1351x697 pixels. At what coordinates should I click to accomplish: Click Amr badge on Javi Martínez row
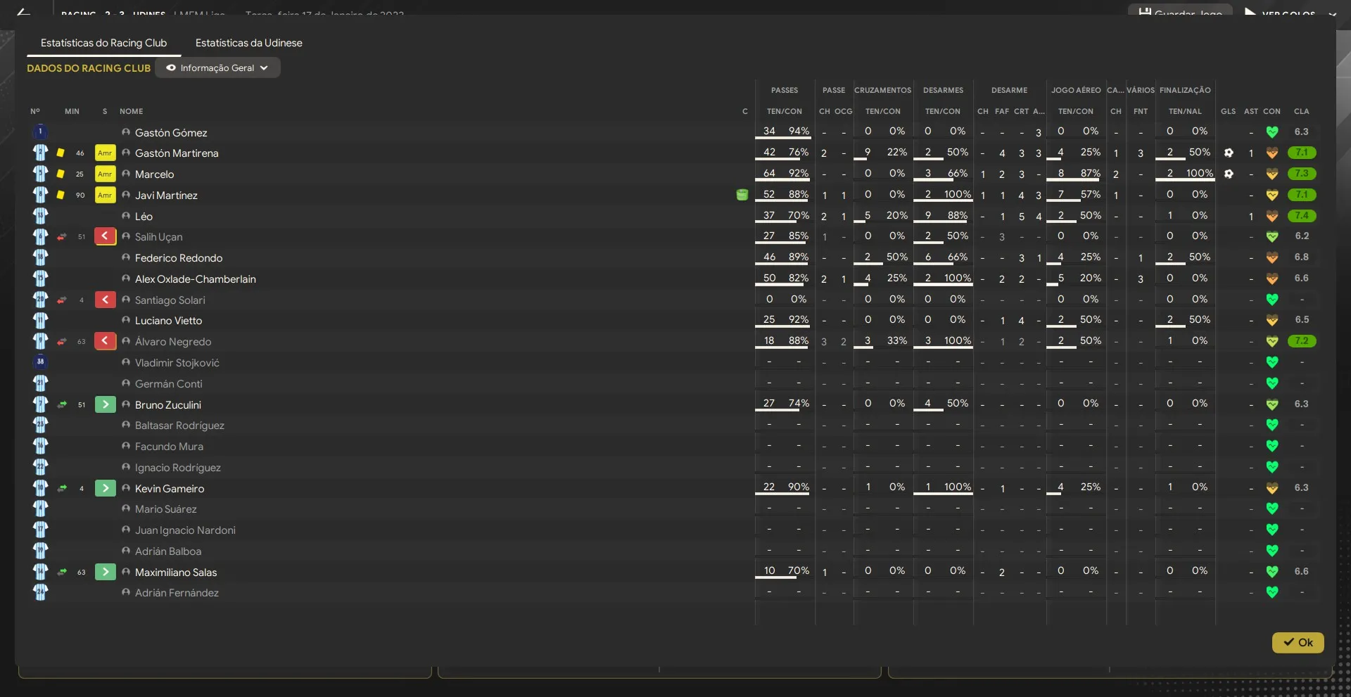(105, 195)
